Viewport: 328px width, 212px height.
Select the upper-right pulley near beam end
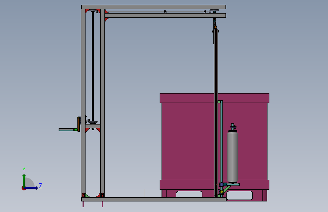[x=215, y=10]
